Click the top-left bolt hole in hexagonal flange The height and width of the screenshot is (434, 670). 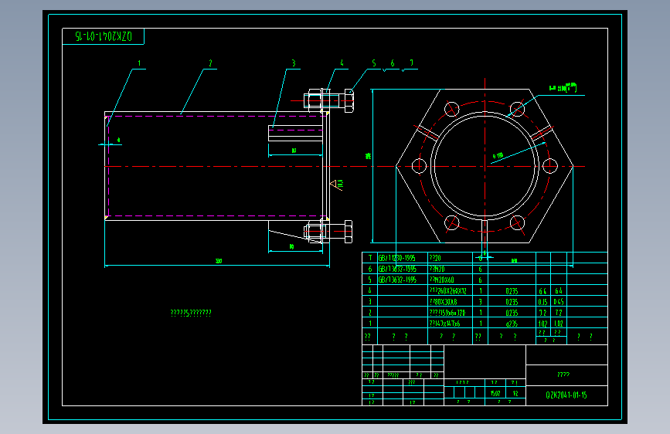click(451, 110)
